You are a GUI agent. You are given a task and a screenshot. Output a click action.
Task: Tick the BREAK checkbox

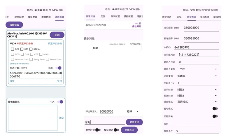click(31, 49)
